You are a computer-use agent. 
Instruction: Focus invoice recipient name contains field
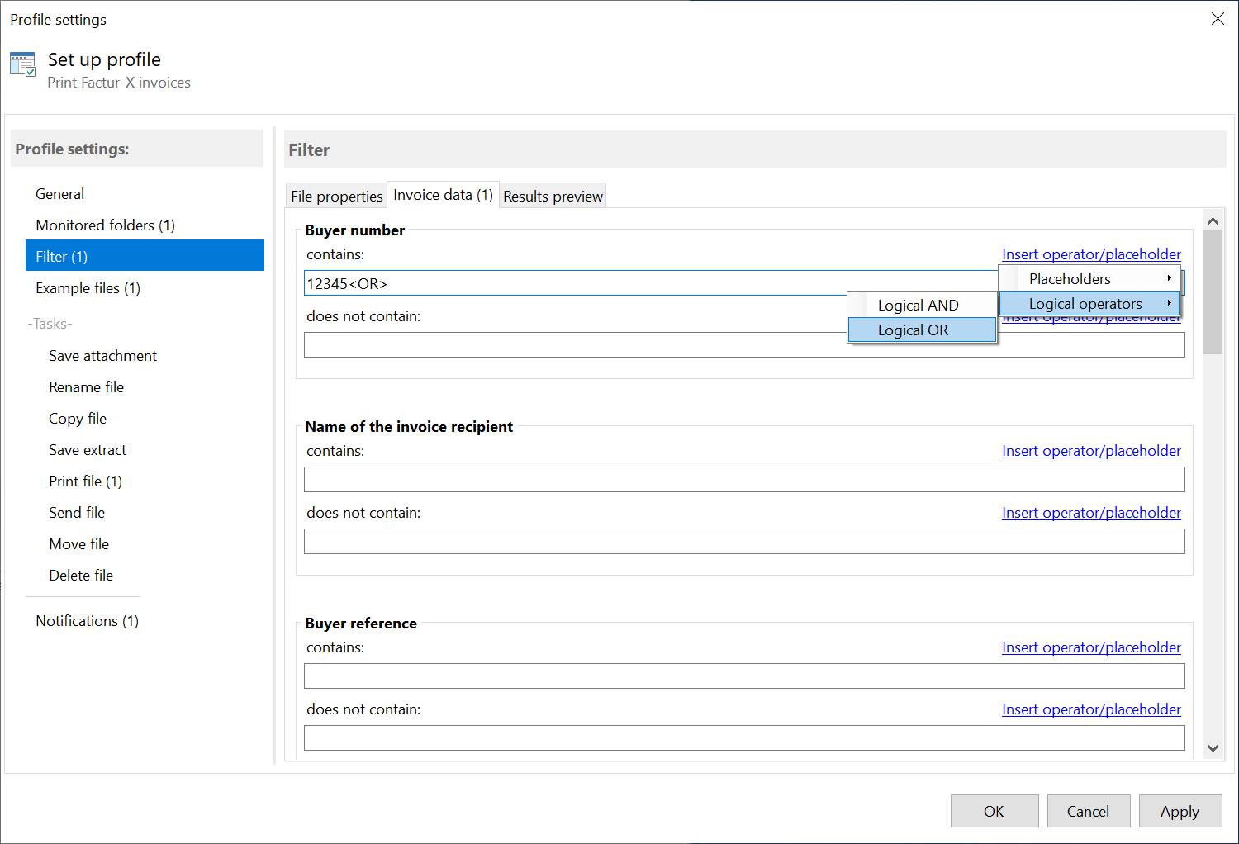[x=744, y=480]
